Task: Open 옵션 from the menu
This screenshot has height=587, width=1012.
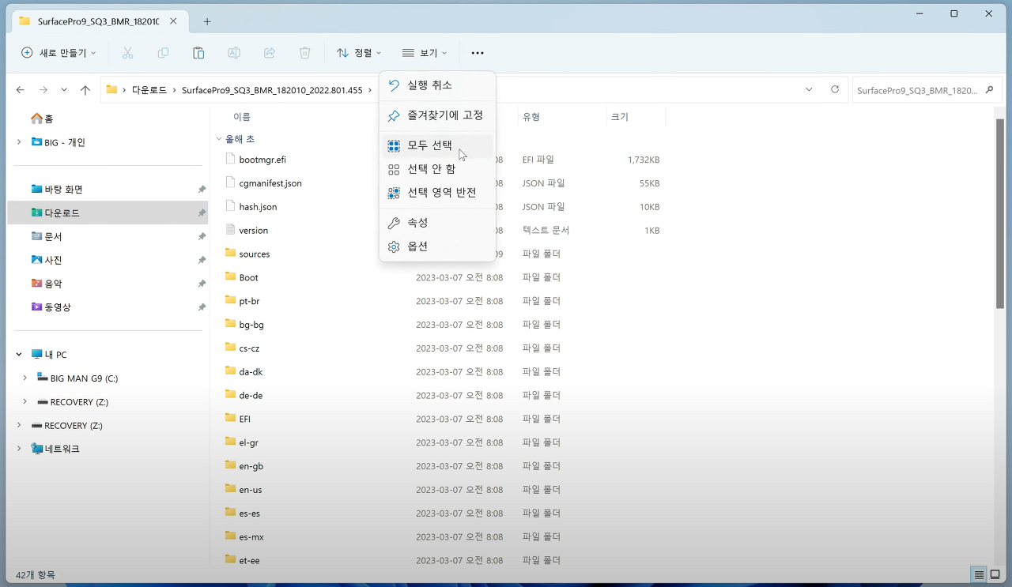Action: click(437, 246)
